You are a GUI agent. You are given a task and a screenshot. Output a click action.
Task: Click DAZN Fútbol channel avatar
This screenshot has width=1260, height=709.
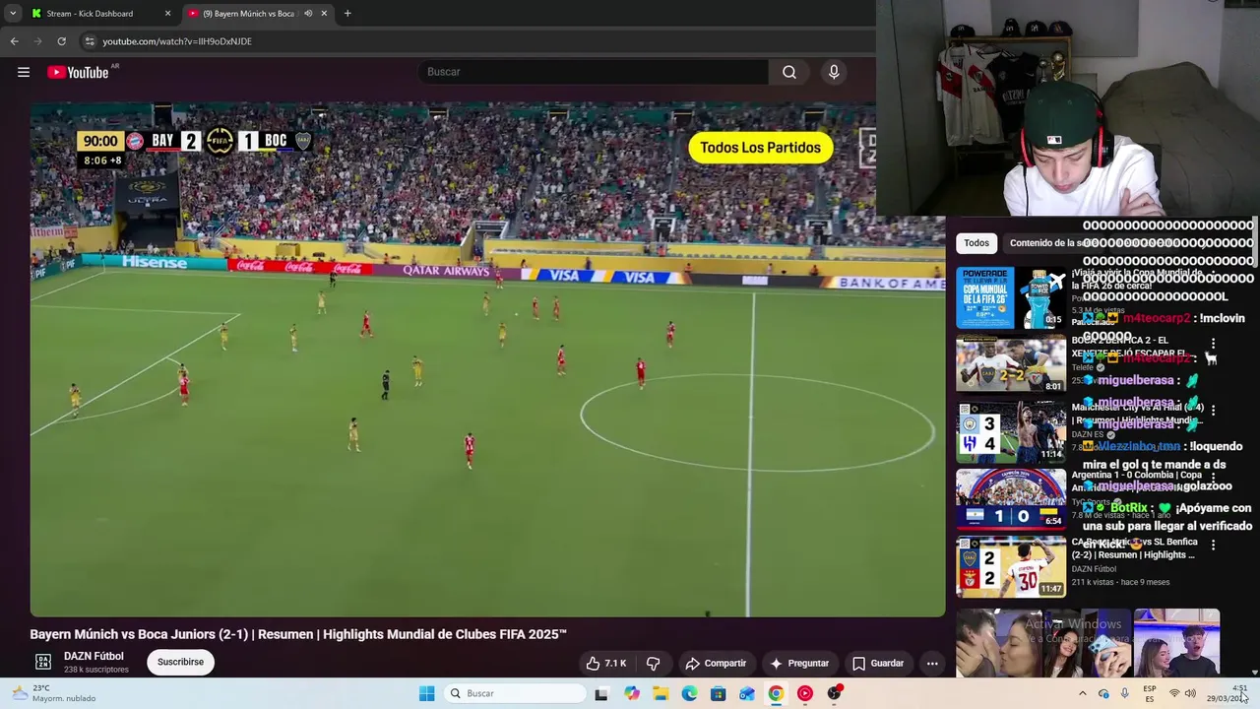(x=43, y=662)
